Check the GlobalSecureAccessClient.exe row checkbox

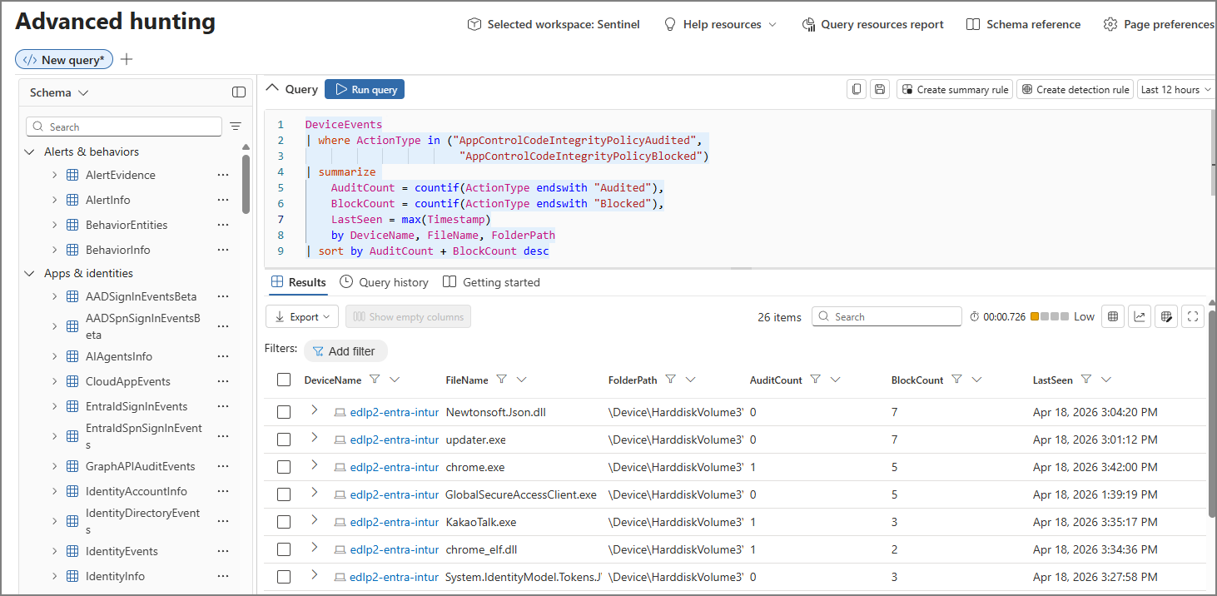click(x=284, y=494)
